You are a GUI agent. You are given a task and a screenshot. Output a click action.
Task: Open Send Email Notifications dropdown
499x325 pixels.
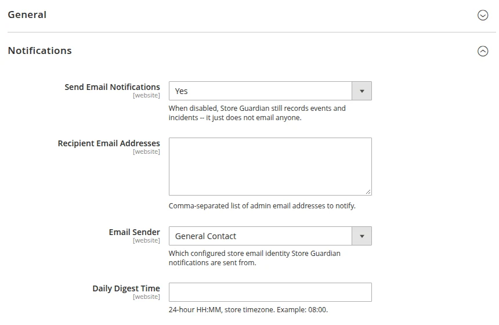[270, 91]
